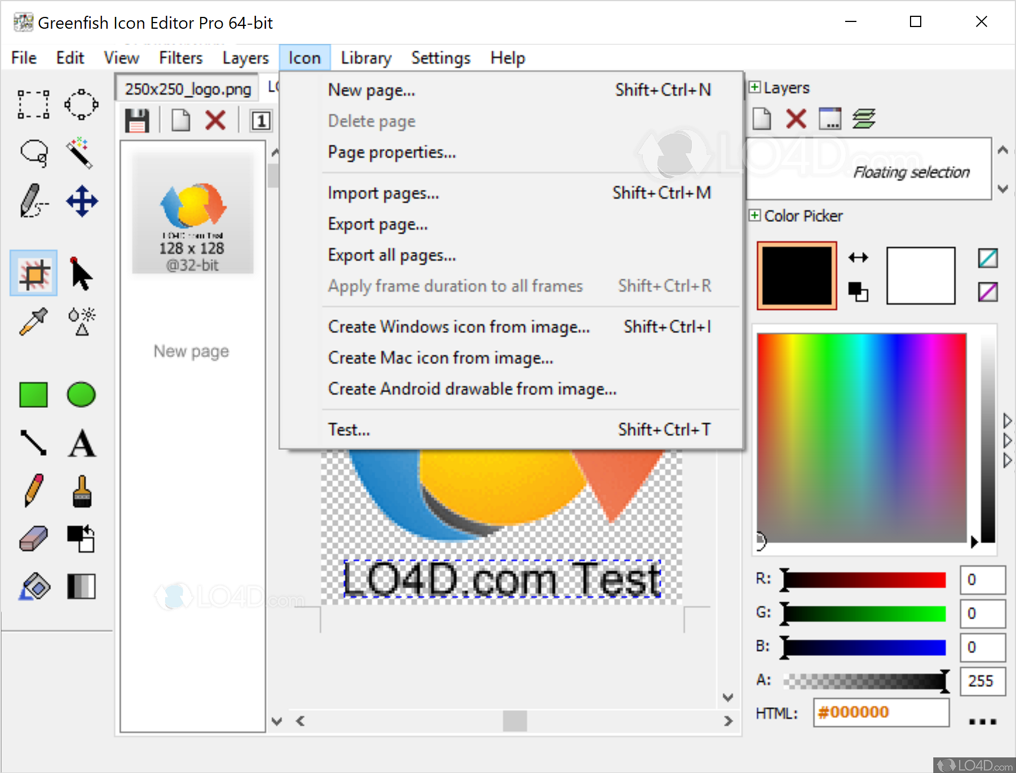Collapse the Layers panel section

(x=756, y=87)
